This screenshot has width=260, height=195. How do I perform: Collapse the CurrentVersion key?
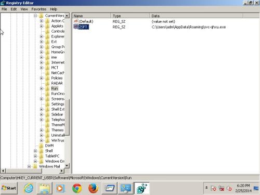point(35,16)
